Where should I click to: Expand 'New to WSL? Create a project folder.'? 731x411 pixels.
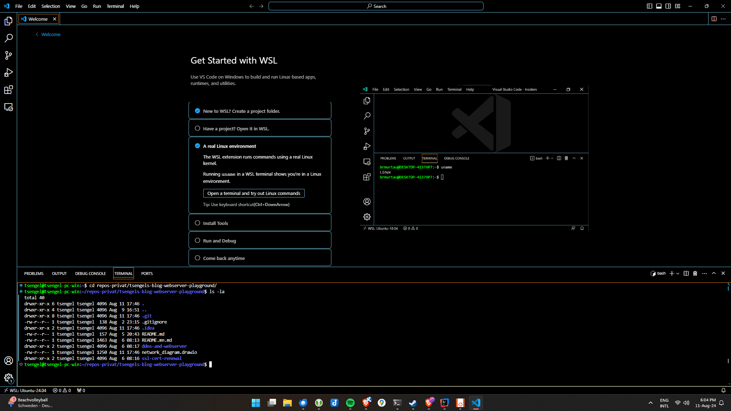(260, 111)
